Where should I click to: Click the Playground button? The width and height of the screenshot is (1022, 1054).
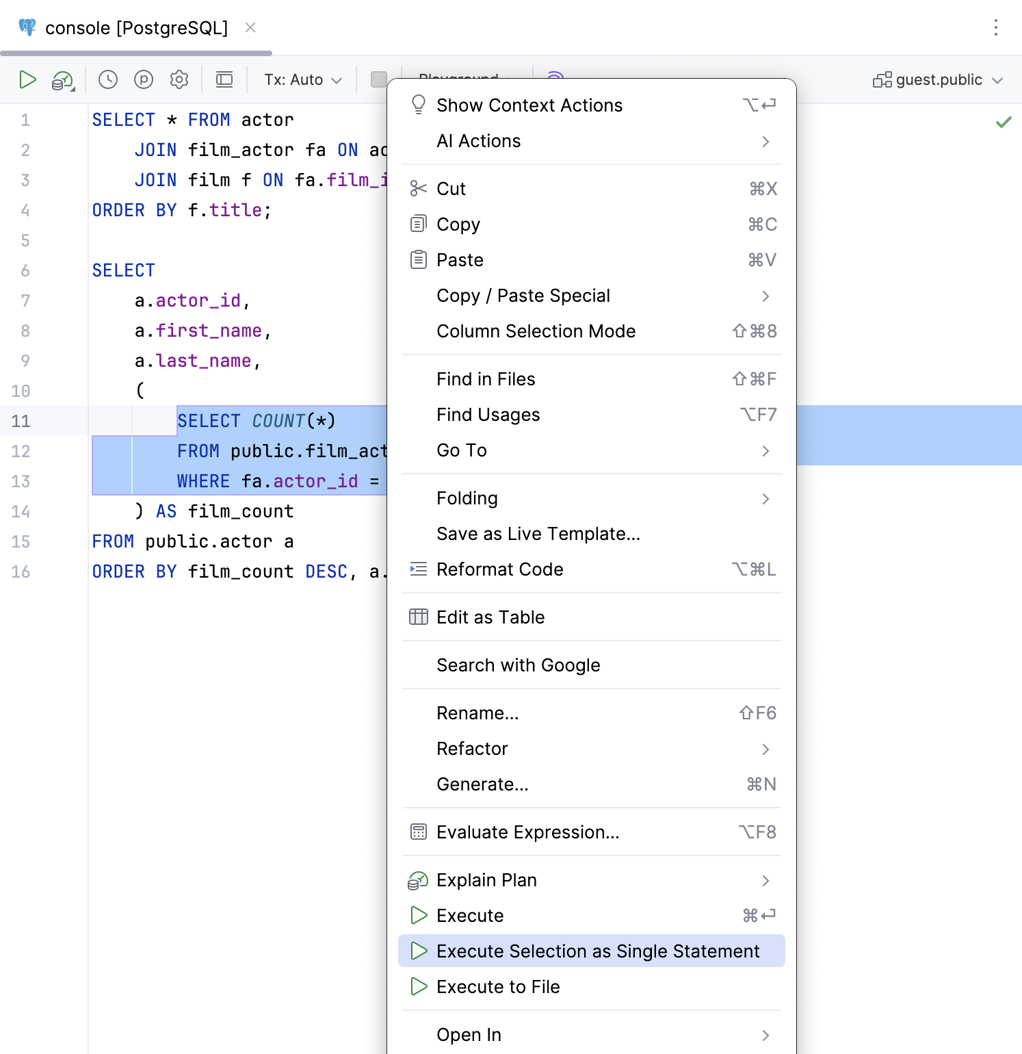pos(460,77)
